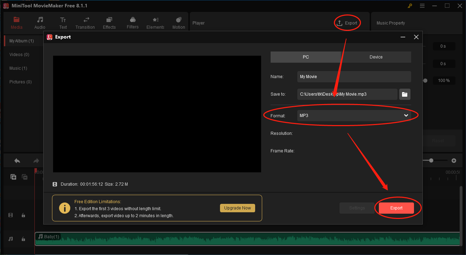Click the first 0 s value field
Viewport: 466px width, 255px height.
click(444, 46)
